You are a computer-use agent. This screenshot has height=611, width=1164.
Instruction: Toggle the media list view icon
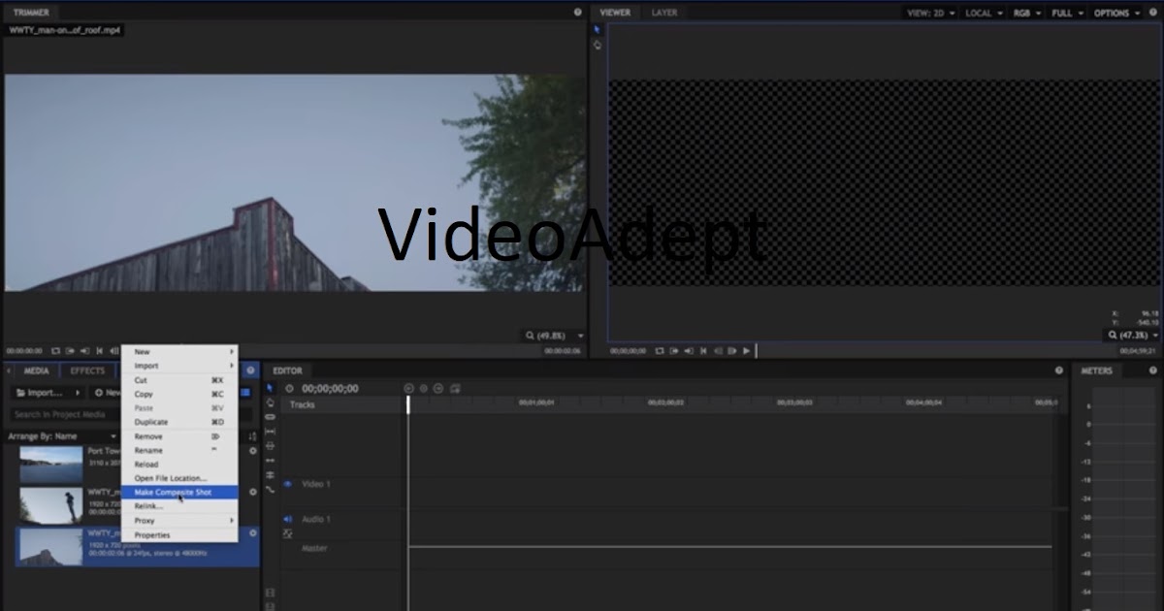[x=245, y=393]
